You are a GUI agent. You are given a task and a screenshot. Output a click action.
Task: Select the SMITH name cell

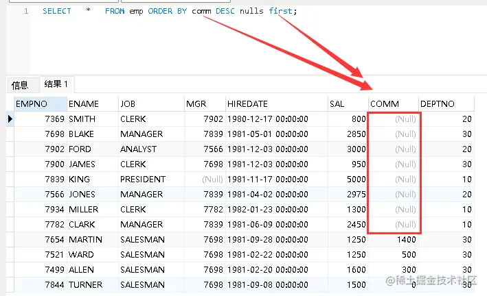[x=93, y=119]
